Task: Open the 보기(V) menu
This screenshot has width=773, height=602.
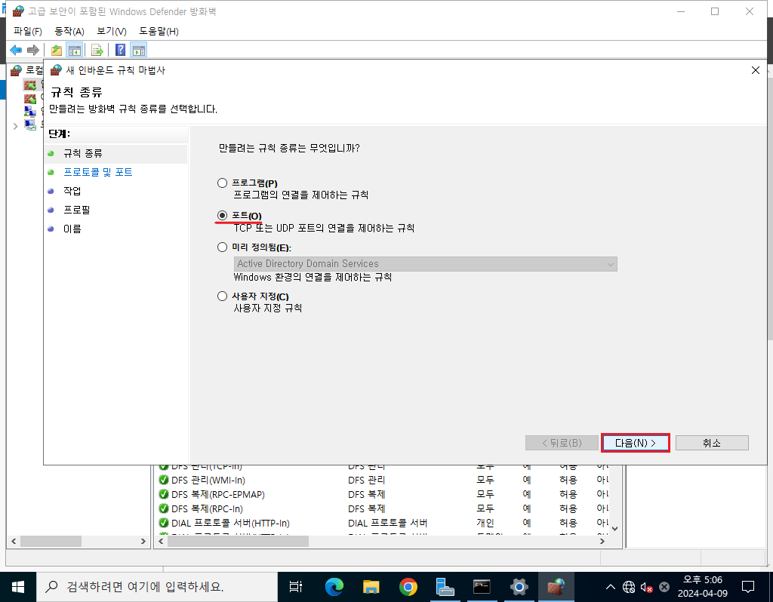Action: (112, 31)
